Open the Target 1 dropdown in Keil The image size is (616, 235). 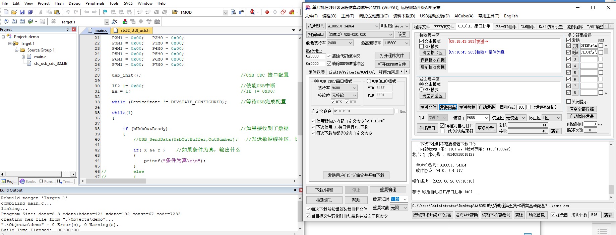tap(107, 22)
